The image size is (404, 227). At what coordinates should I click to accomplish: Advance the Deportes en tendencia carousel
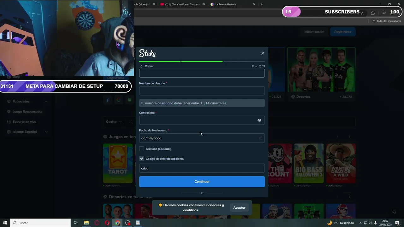coord(349,197)
